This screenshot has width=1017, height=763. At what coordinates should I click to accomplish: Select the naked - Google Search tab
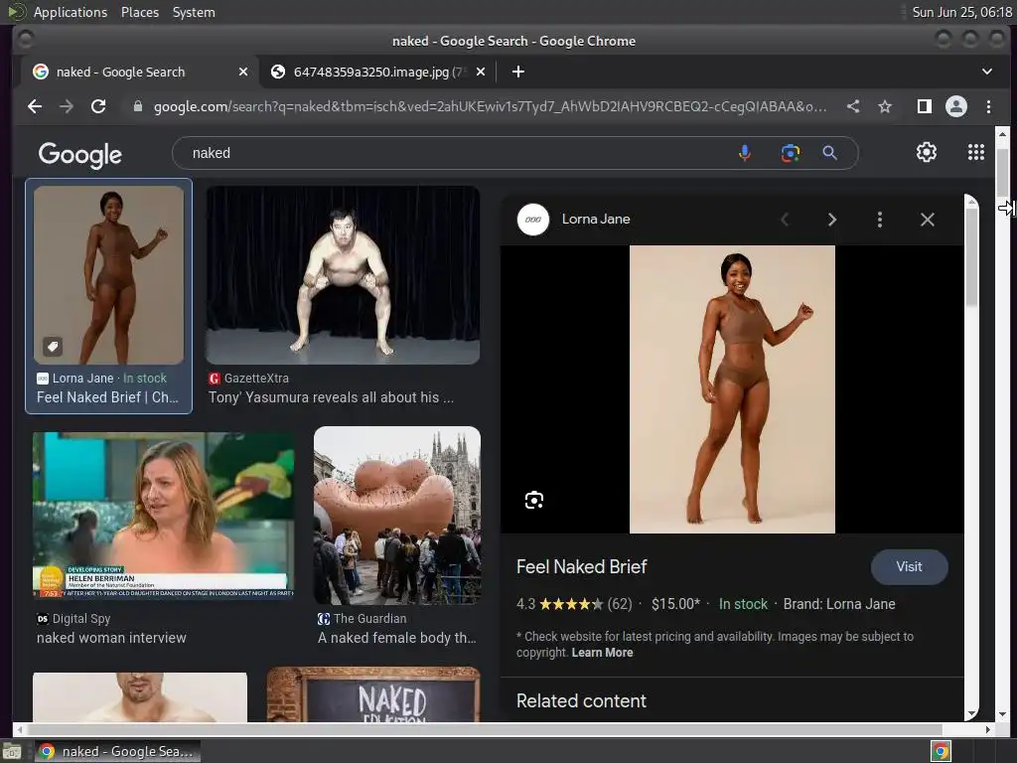[x=139, y=72]
